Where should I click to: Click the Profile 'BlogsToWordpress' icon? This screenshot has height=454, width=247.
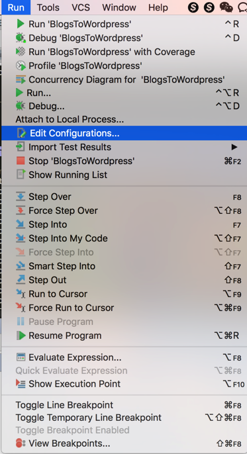[x=21, y=66]
